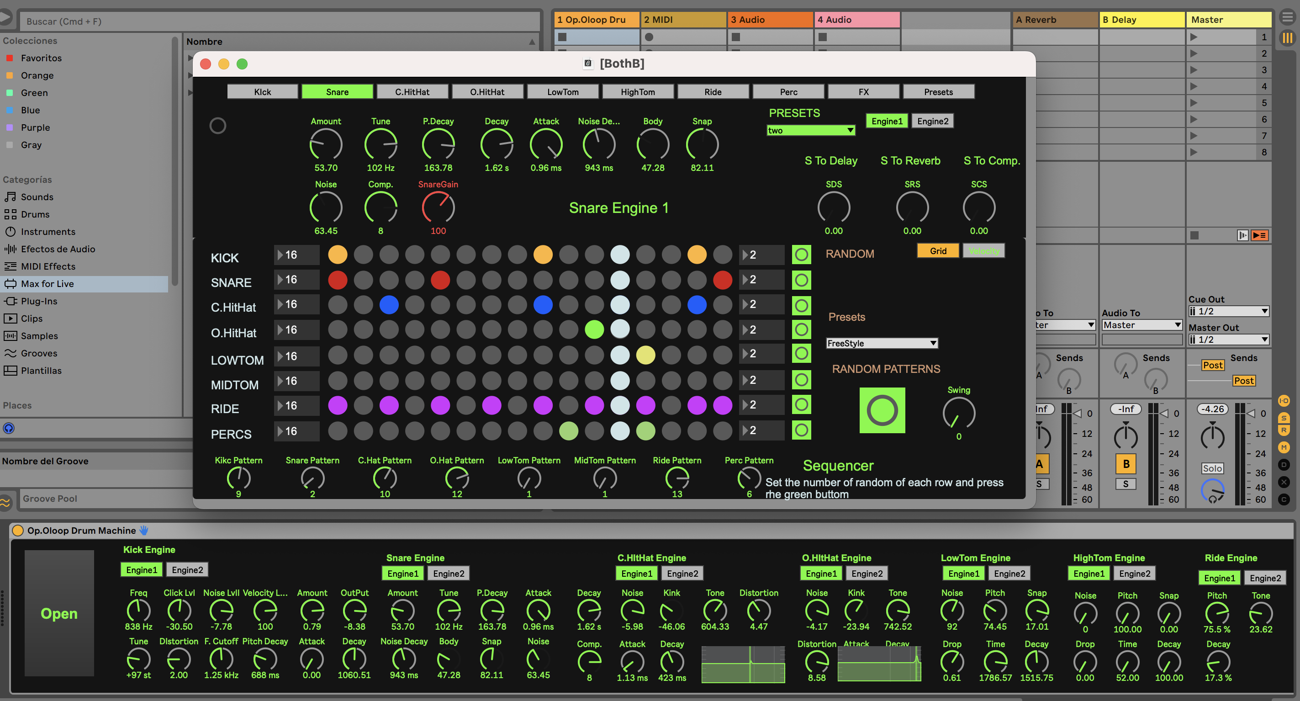
Task: Toggle the fifth SNARE sequencer step
Action: coord(440,280)
